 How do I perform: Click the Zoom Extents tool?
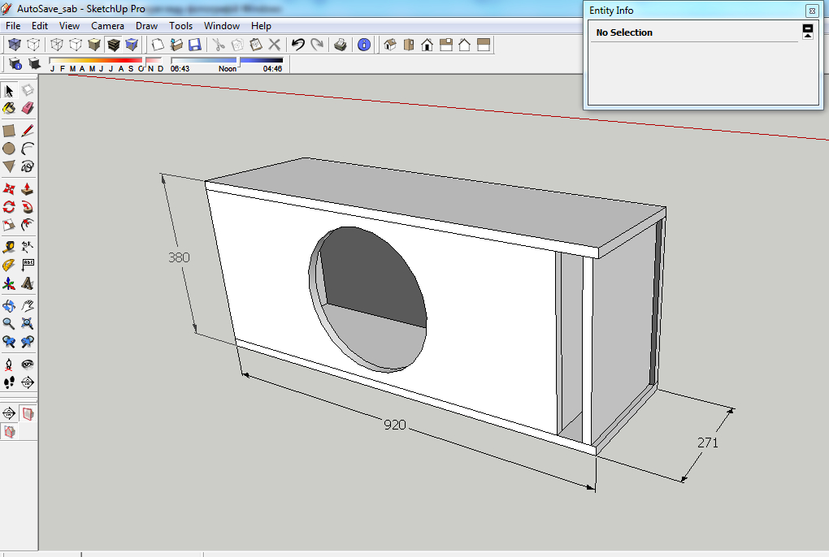click(28, 324)
